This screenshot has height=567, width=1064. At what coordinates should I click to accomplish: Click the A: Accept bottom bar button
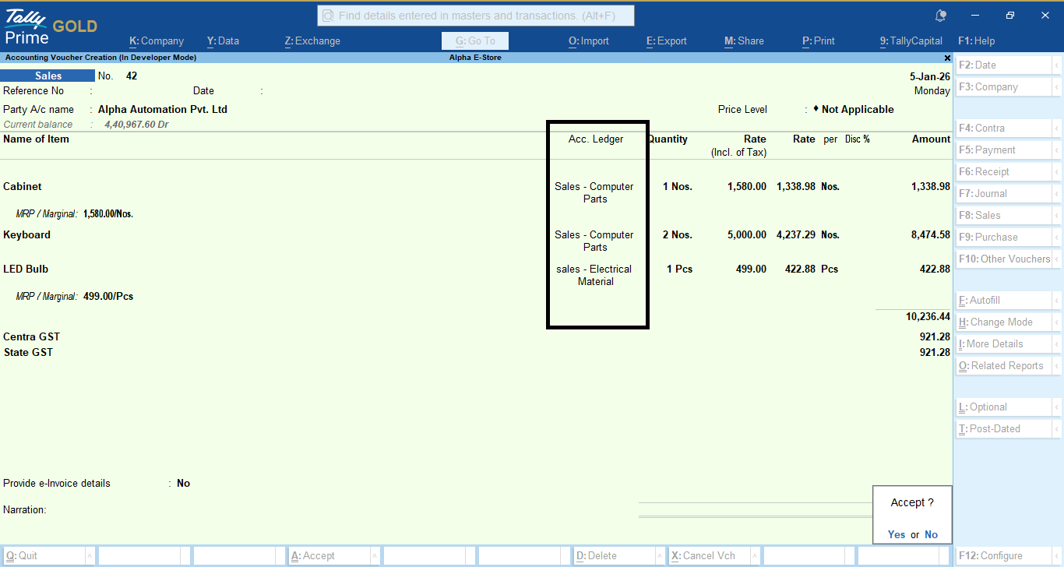point(329,556)
